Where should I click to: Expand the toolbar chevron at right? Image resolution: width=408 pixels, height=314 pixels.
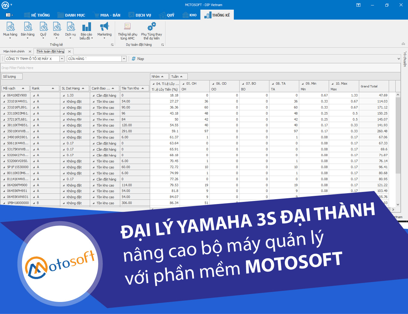pos(399,59)
